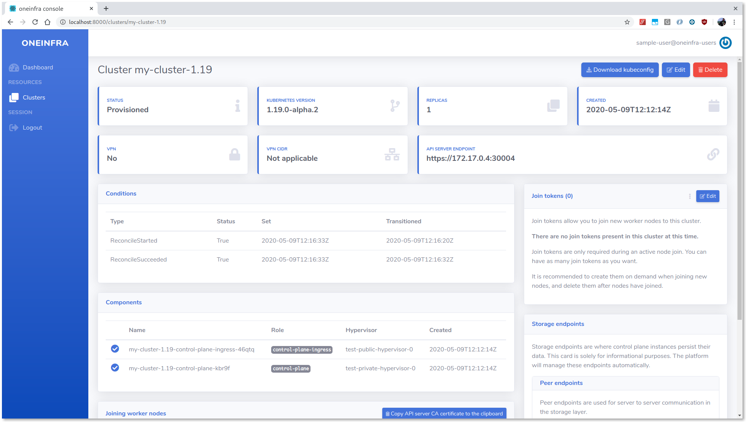Expand the Join tokens overflow menu

tap(690, 196)
